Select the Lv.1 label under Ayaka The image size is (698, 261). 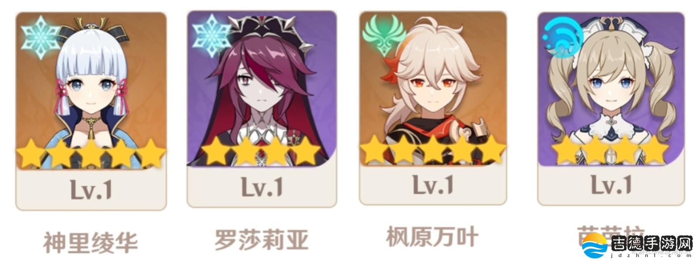click(91, 190)
